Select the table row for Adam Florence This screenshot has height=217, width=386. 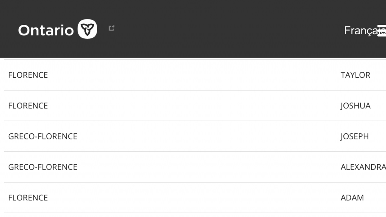[x=188, y=198]
